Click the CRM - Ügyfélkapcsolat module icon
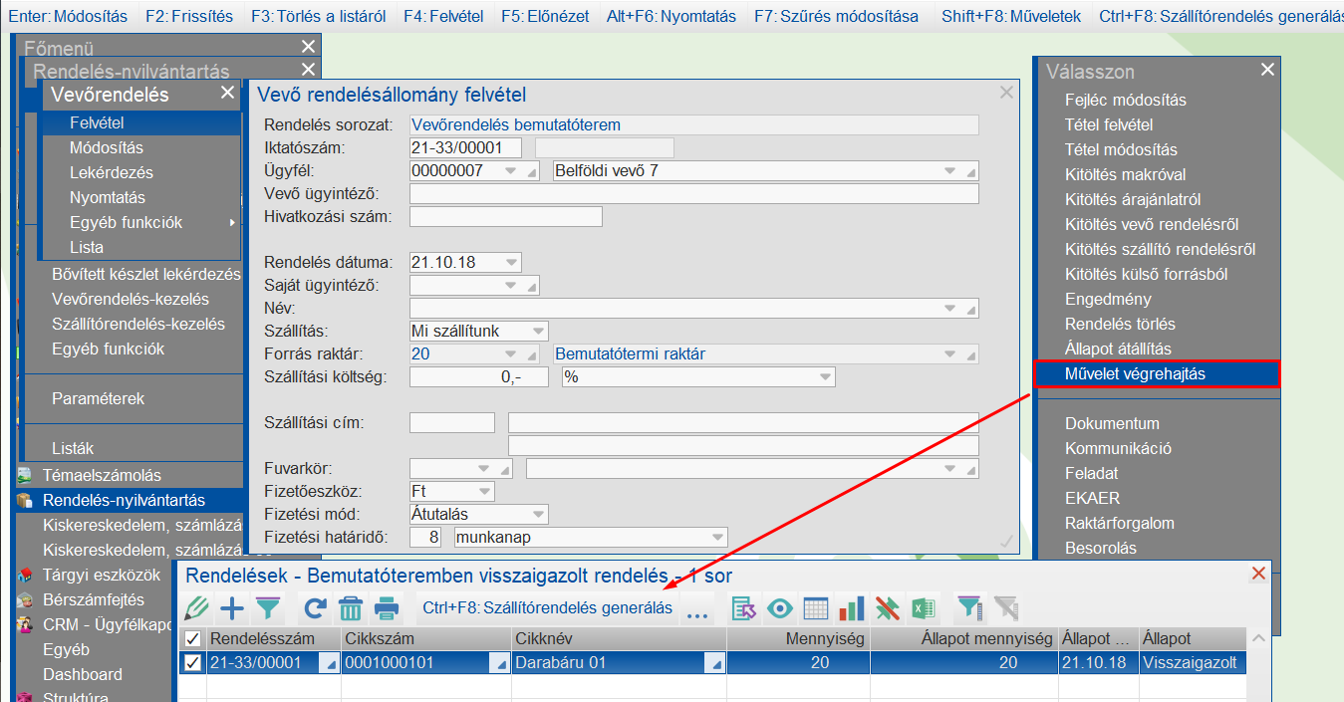The height and width of the screenshot is (702, 1344). tap(25, 624)
